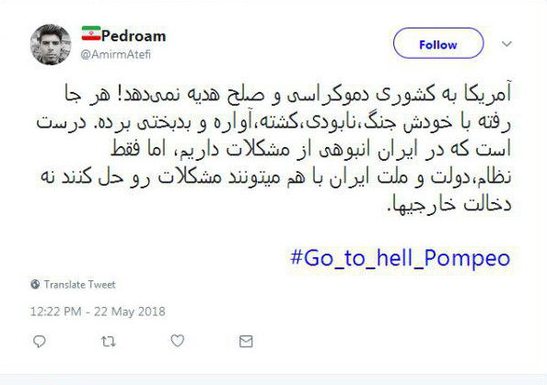Click the last Persian line ending with a period
The image size is (547, 385).
449,204
